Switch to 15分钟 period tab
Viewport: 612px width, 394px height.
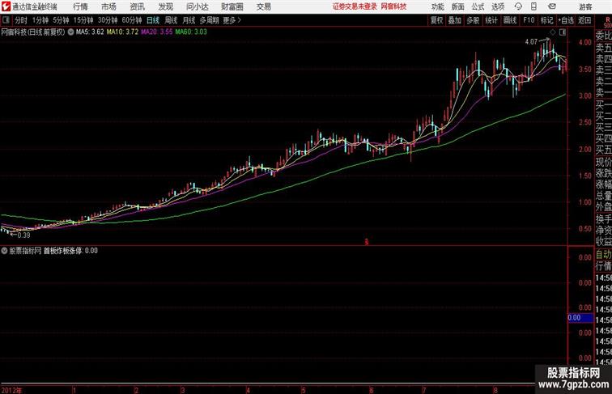[x=83, y=20]
